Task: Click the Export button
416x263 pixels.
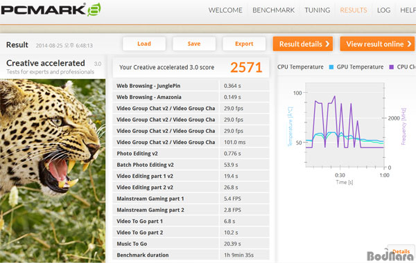Action: tap(244, 44)
